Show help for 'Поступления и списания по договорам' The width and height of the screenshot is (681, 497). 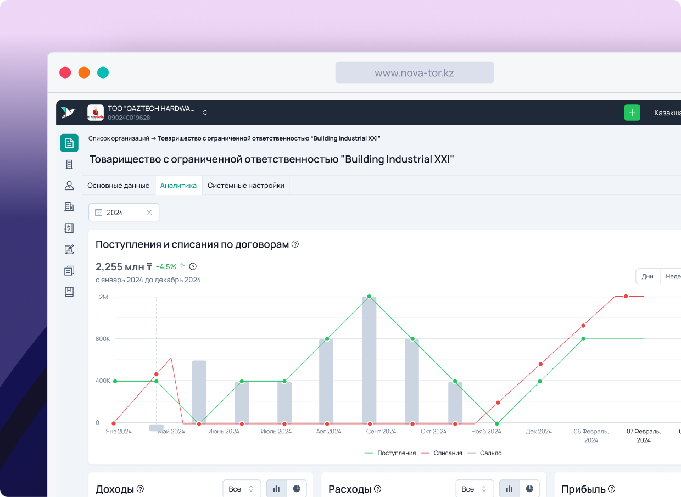click(295, 244)
